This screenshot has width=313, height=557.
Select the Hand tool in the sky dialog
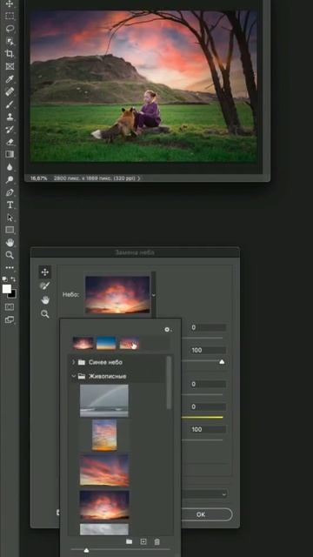(44, 300)
